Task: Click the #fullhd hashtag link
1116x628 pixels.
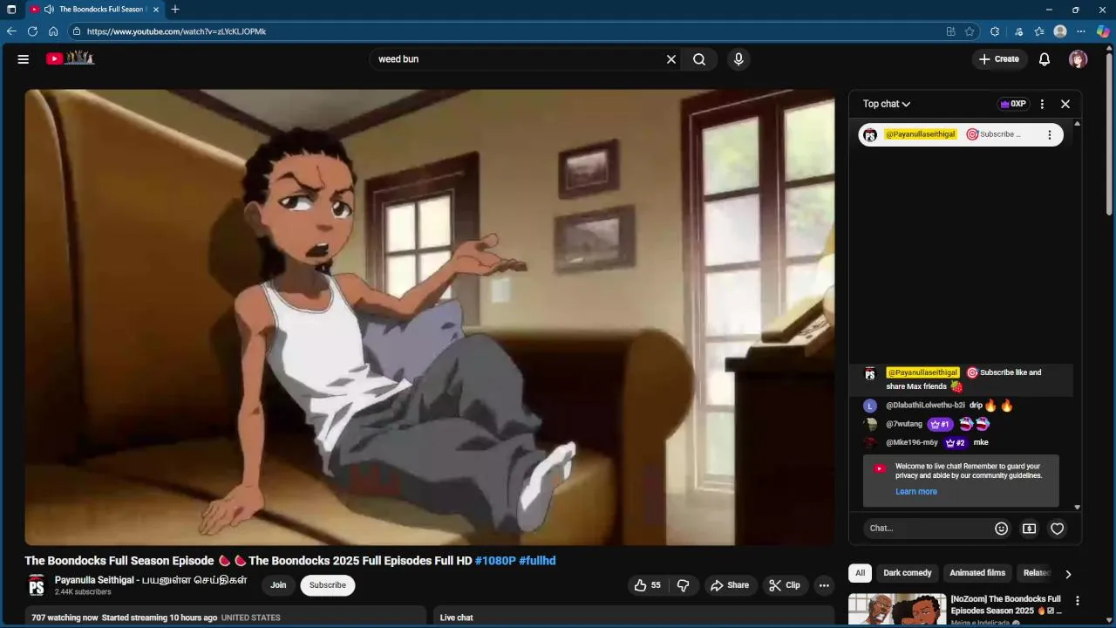Action: pos(537,561)
